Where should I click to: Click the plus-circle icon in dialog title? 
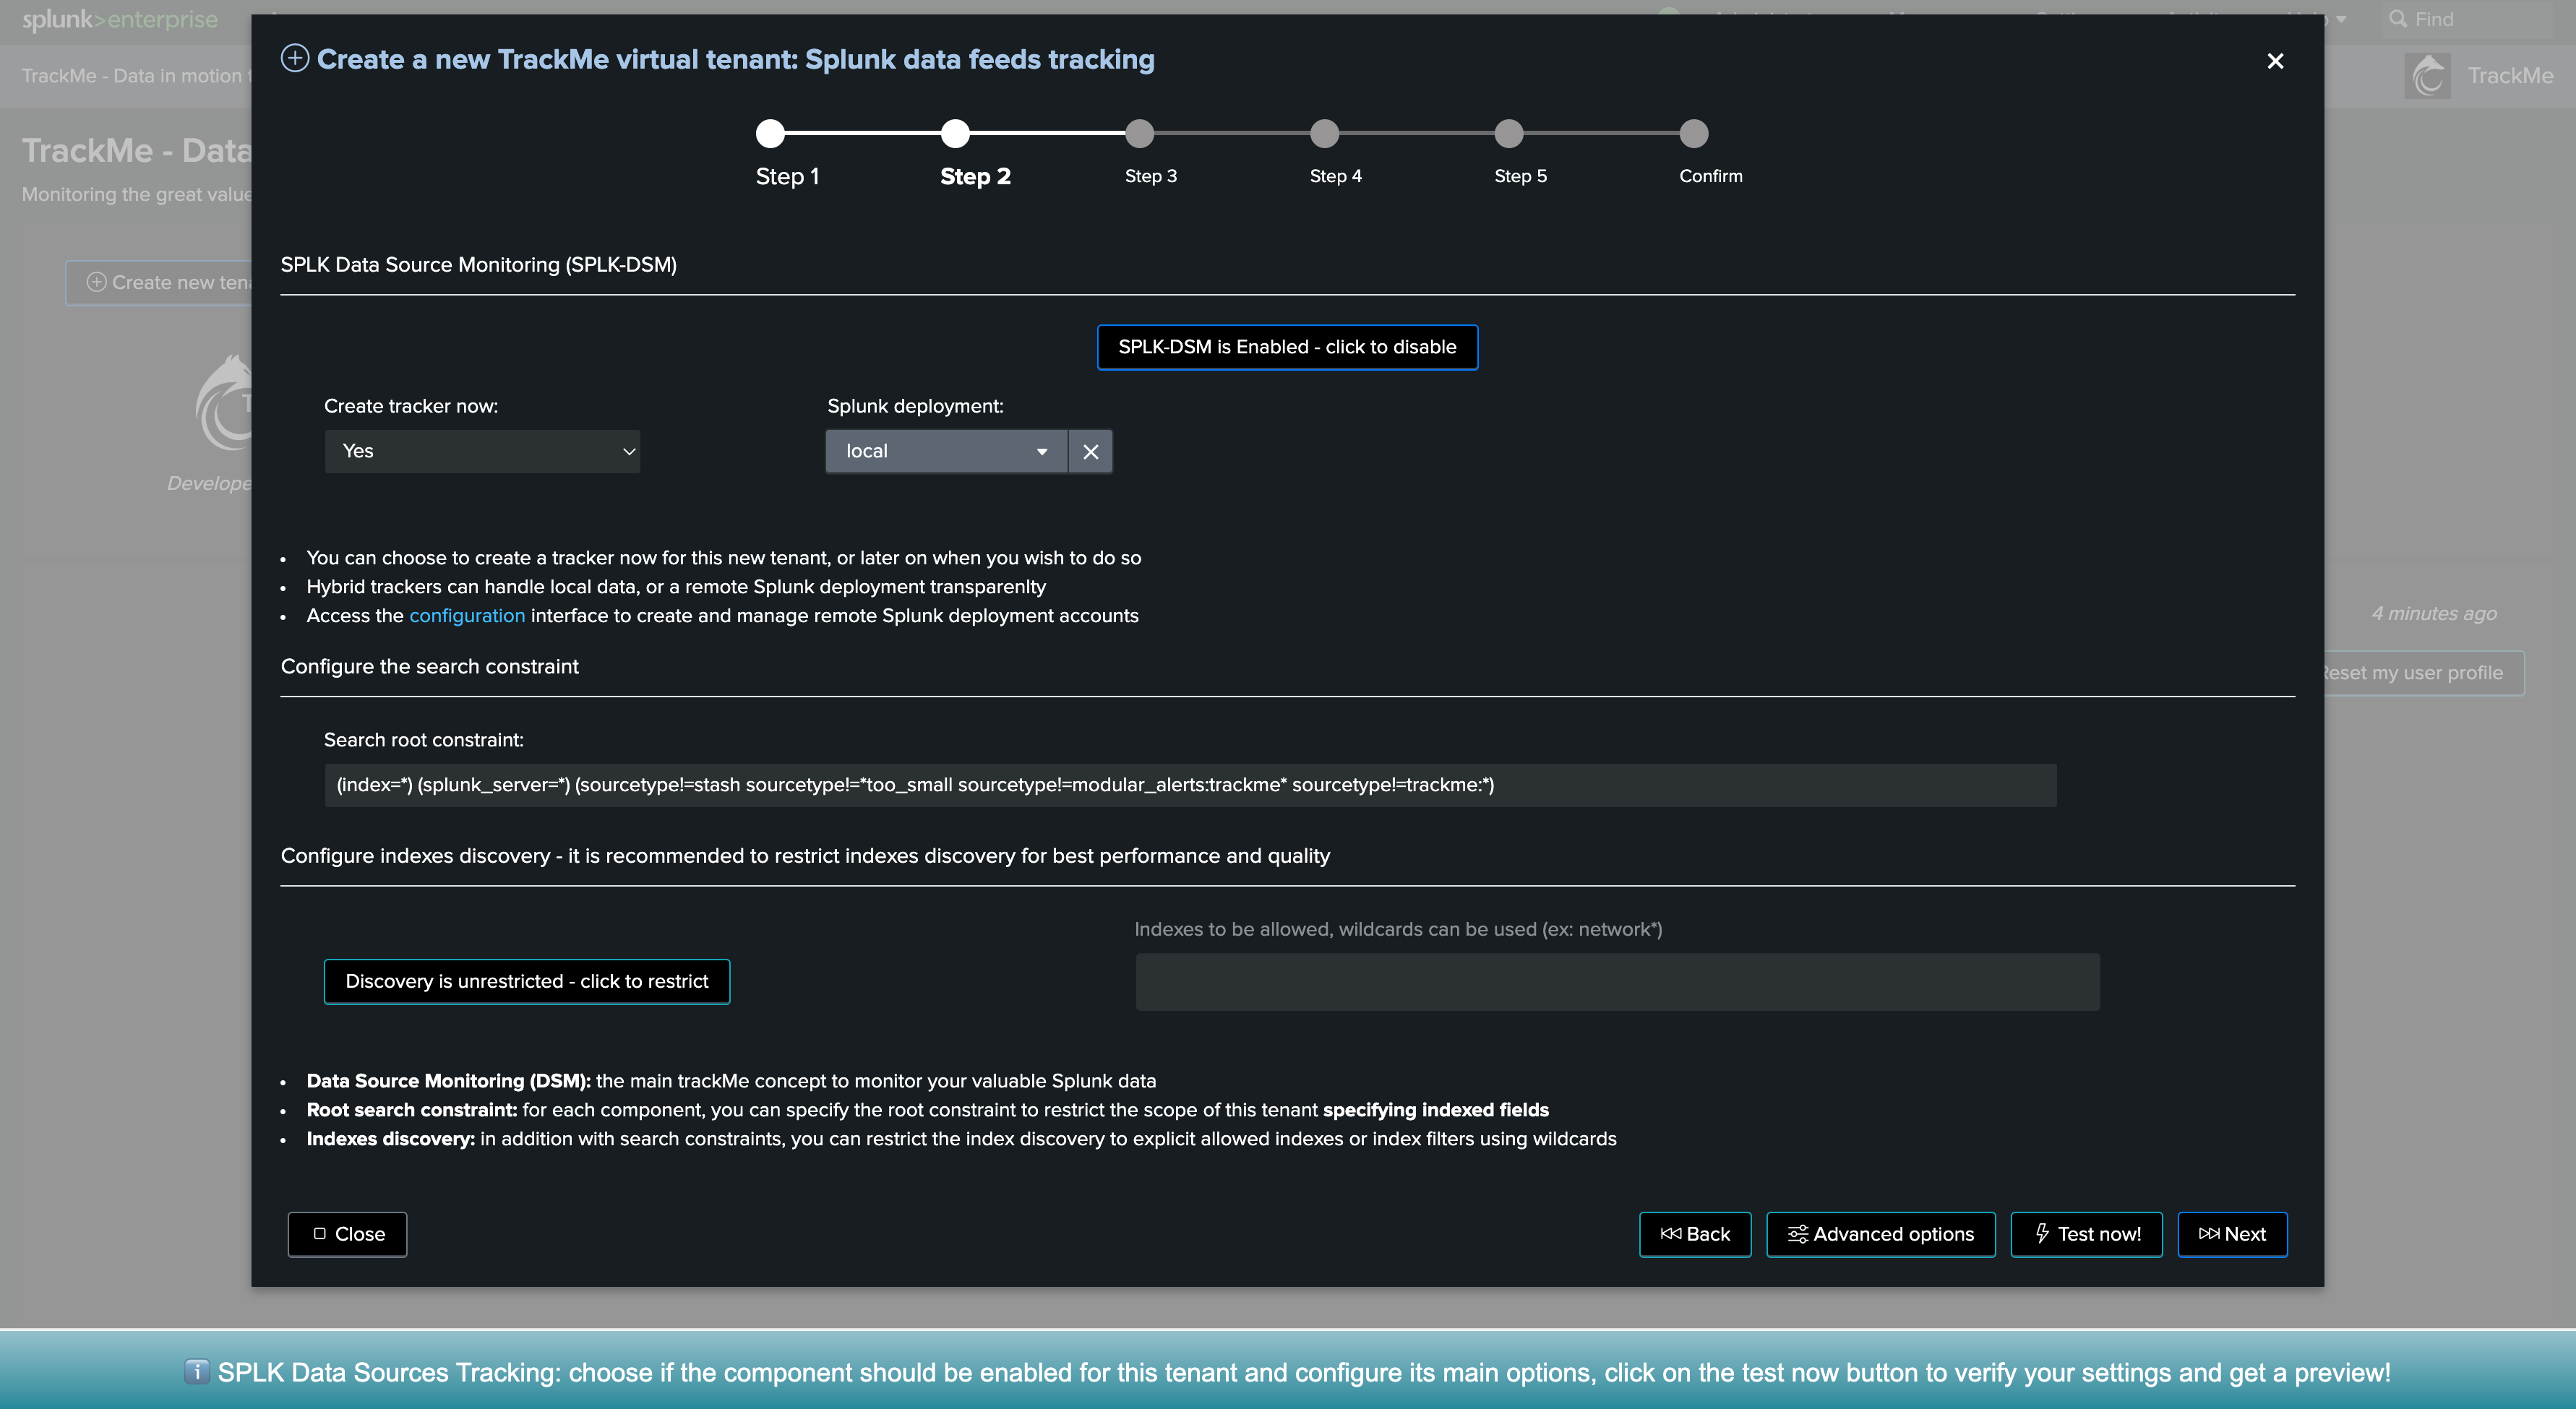[294, 58]
